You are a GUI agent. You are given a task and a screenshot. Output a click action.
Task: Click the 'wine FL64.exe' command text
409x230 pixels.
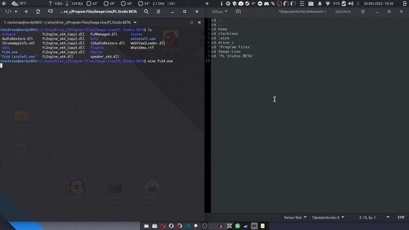click(x=160, y=61)
